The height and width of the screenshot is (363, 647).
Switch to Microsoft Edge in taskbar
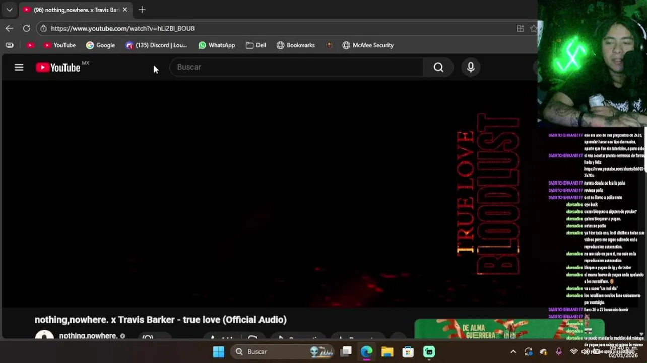[x=366, y=351]
